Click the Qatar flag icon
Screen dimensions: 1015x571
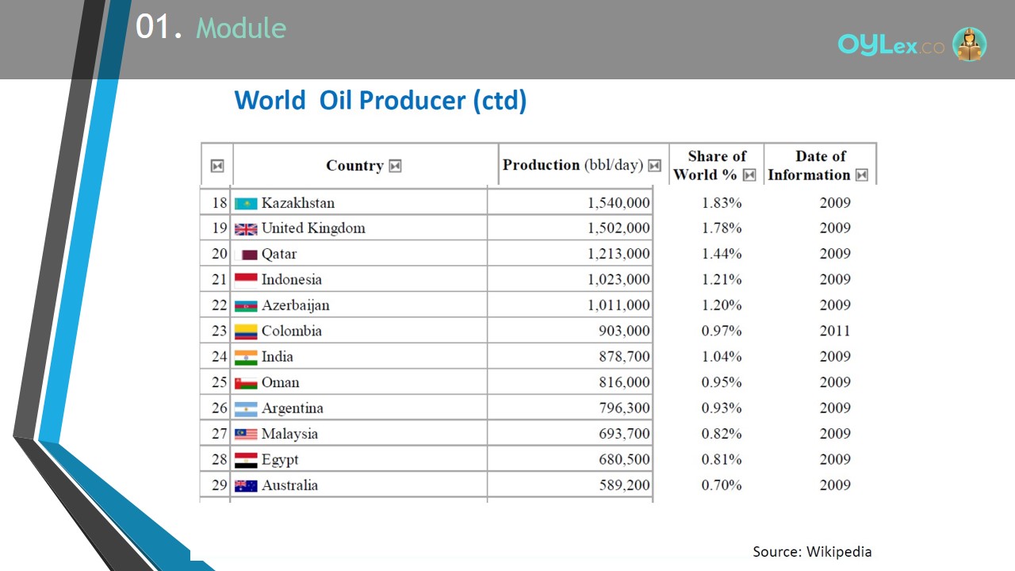coord(246,255)
